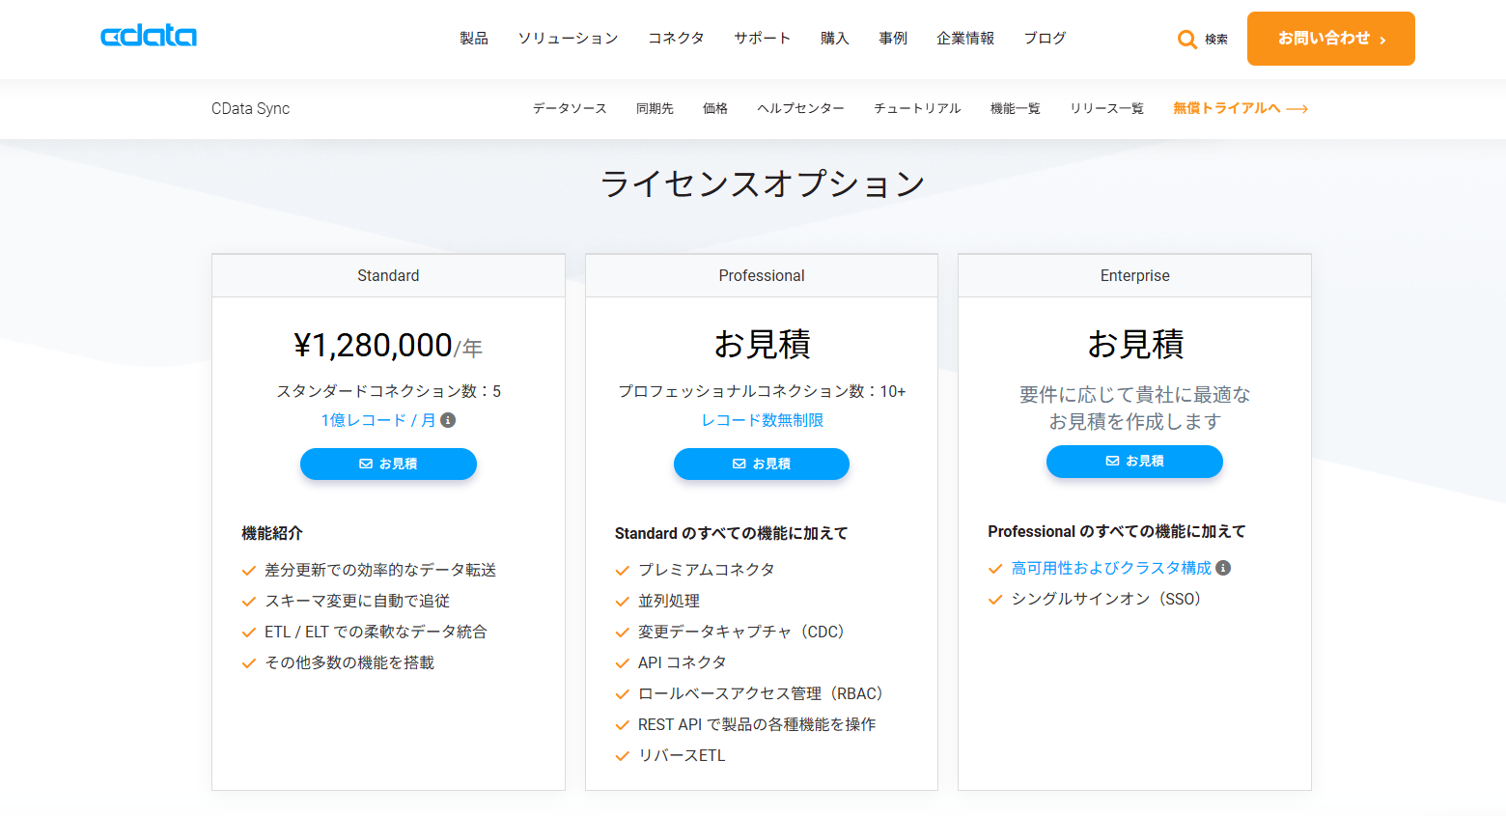Open the データソース tab

pos(570,108)
